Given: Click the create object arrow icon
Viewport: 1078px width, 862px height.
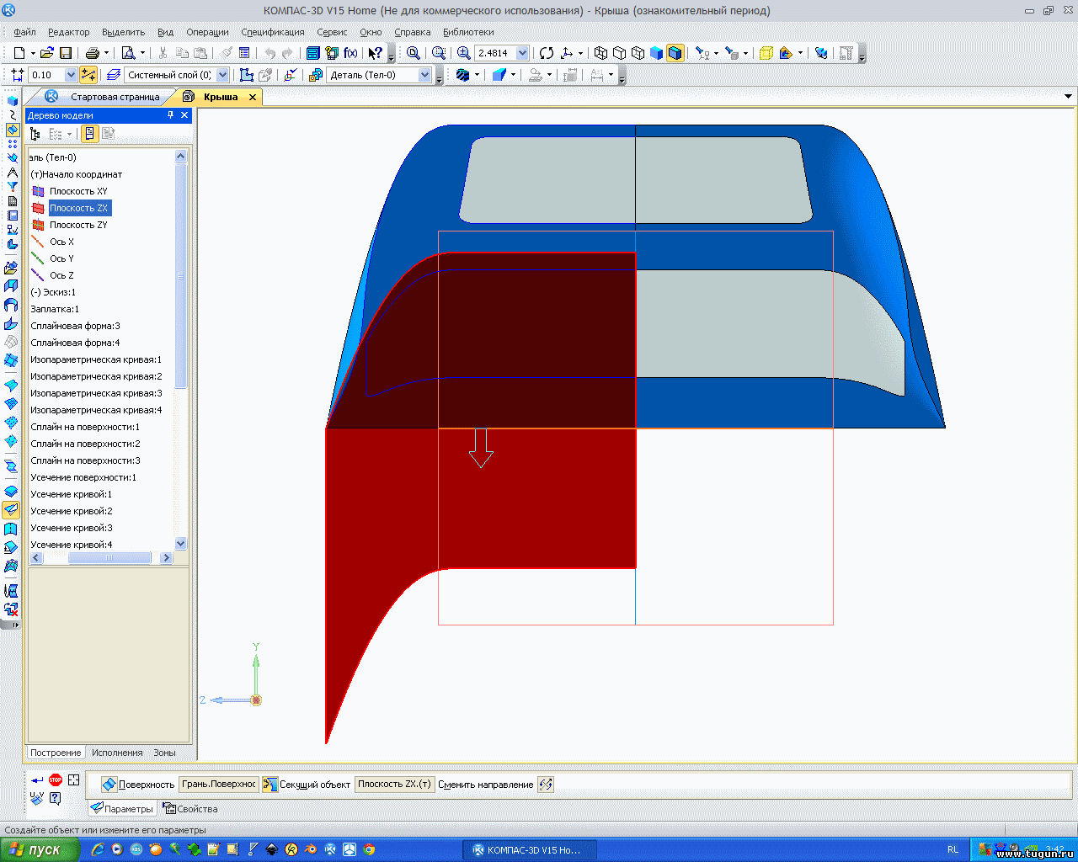Looking at the screenshot, I should (37, 780).
